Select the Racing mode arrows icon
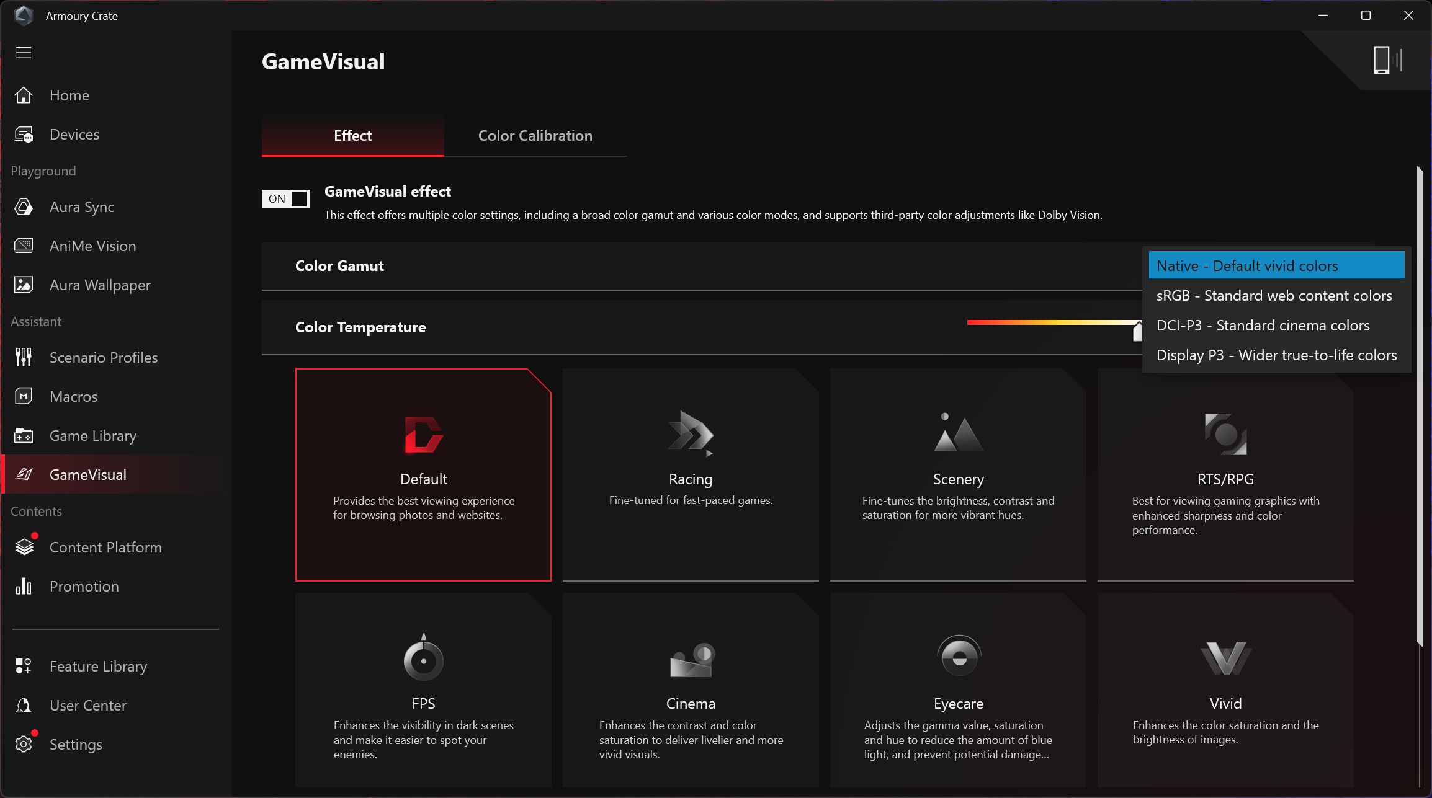This screenshot has height=798, width=1432. (x=691, y=433)
